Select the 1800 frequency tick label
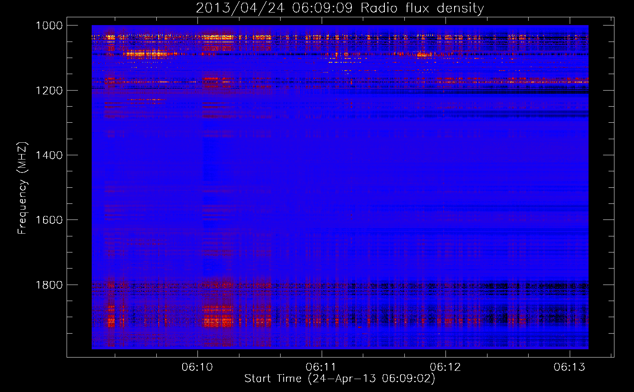Screen dimensions: 634x392 click(49, 285)
